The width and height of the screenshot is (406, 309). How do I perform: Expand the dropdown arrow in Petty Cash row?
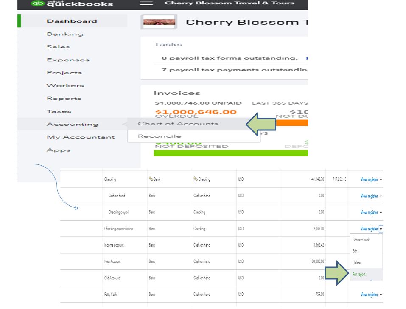point(381,295)
